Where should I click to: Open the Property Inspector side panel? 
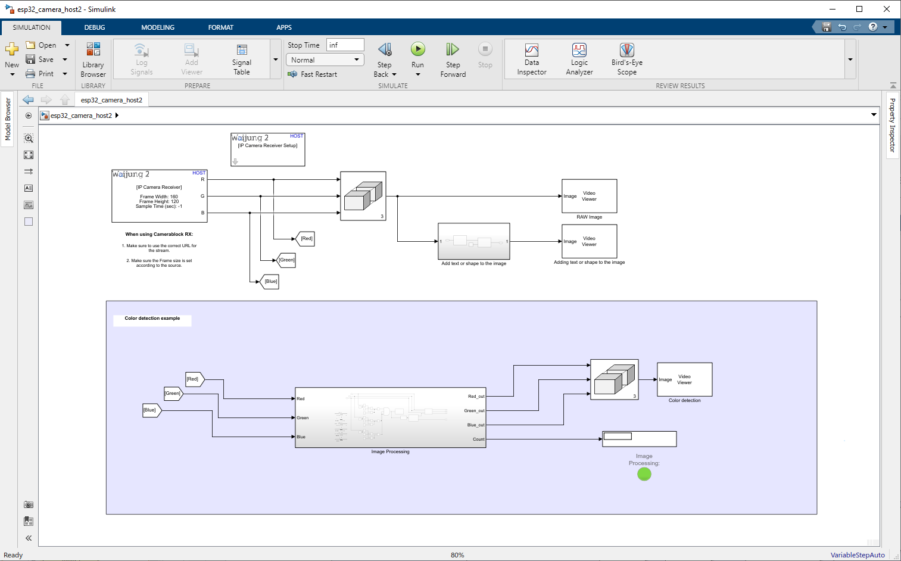pyautogui.click(x=892, y=126)
